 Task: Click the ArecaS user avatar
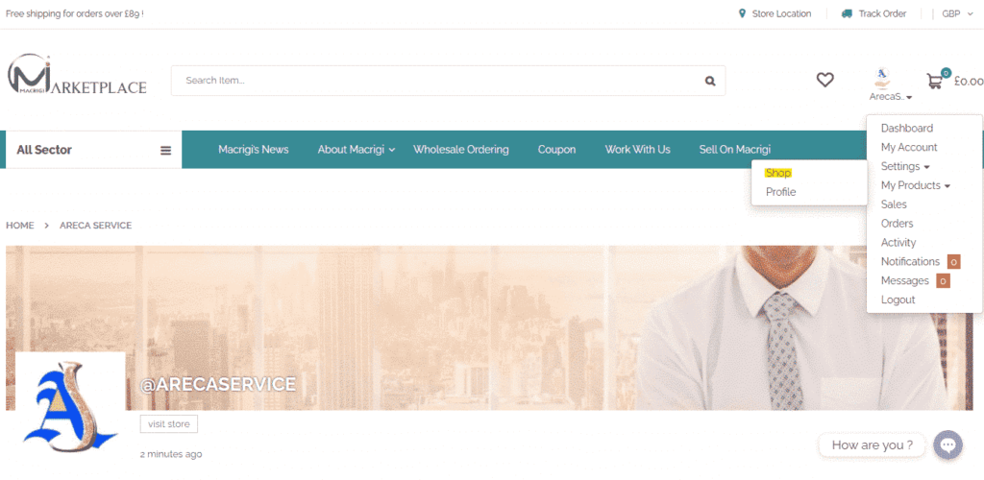881,78
